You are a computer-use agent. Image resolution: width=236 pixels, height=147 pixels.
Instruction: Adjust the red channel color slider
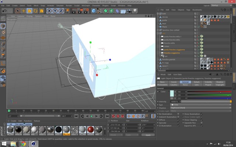[209, 92]
